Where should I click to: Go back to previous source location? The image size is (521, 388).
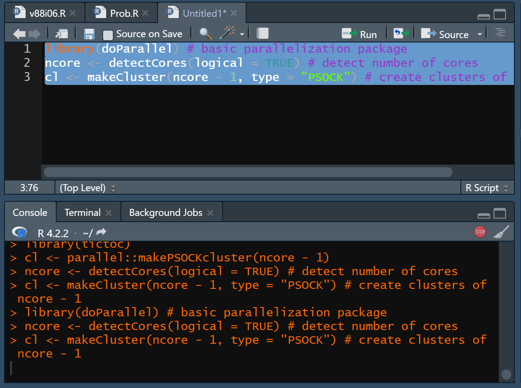[19, 34]
